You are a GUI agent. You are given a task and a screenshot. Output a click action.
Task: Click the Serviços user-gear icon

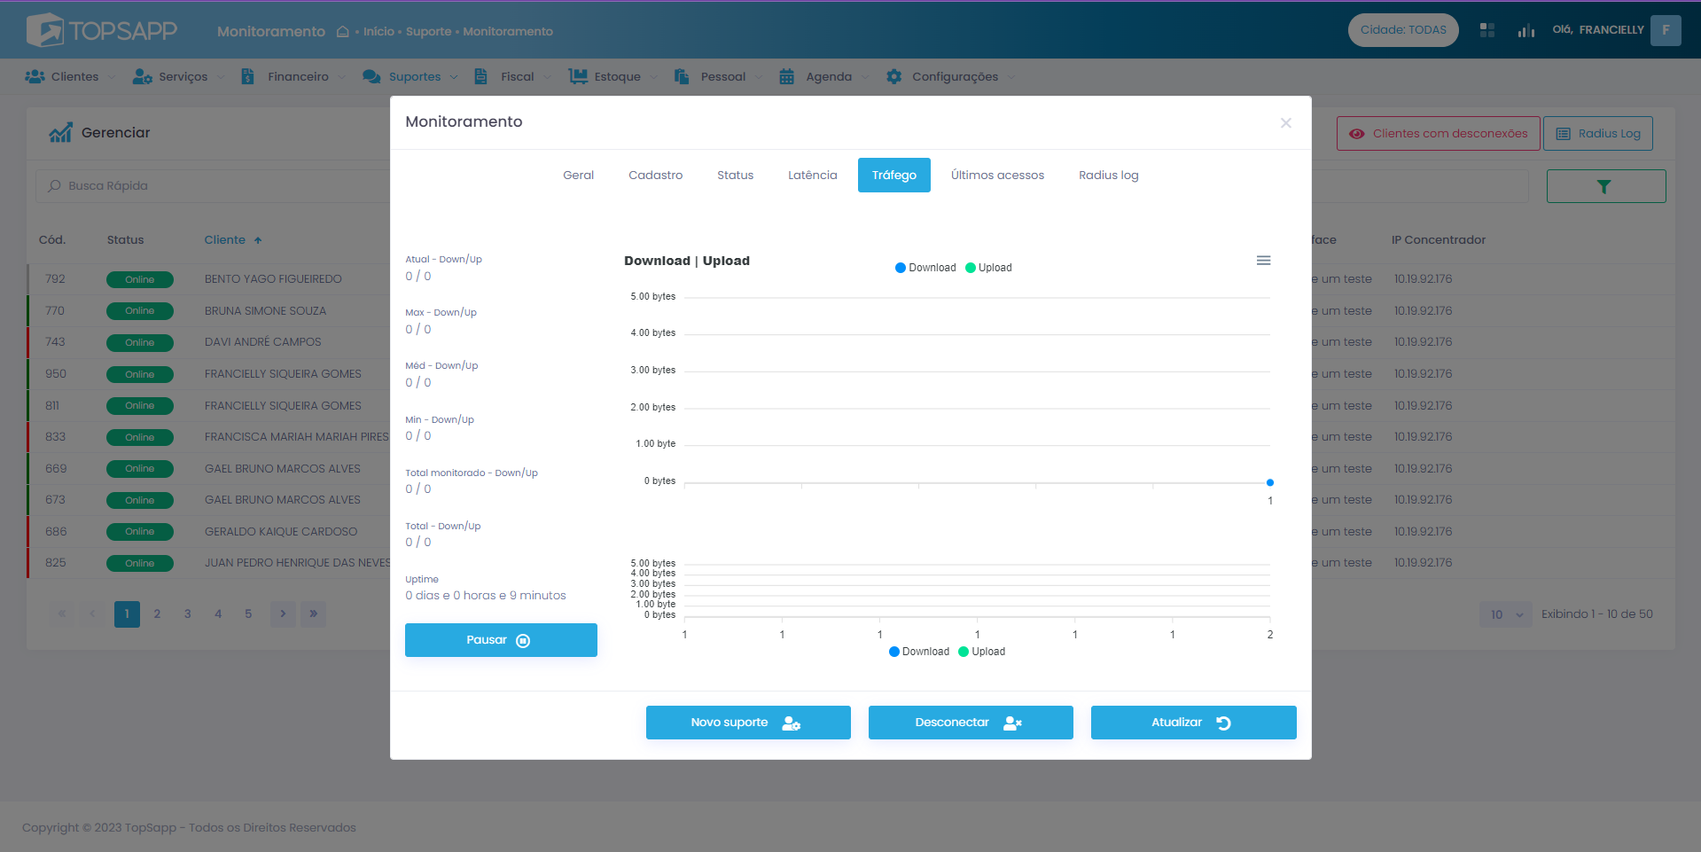143,76
